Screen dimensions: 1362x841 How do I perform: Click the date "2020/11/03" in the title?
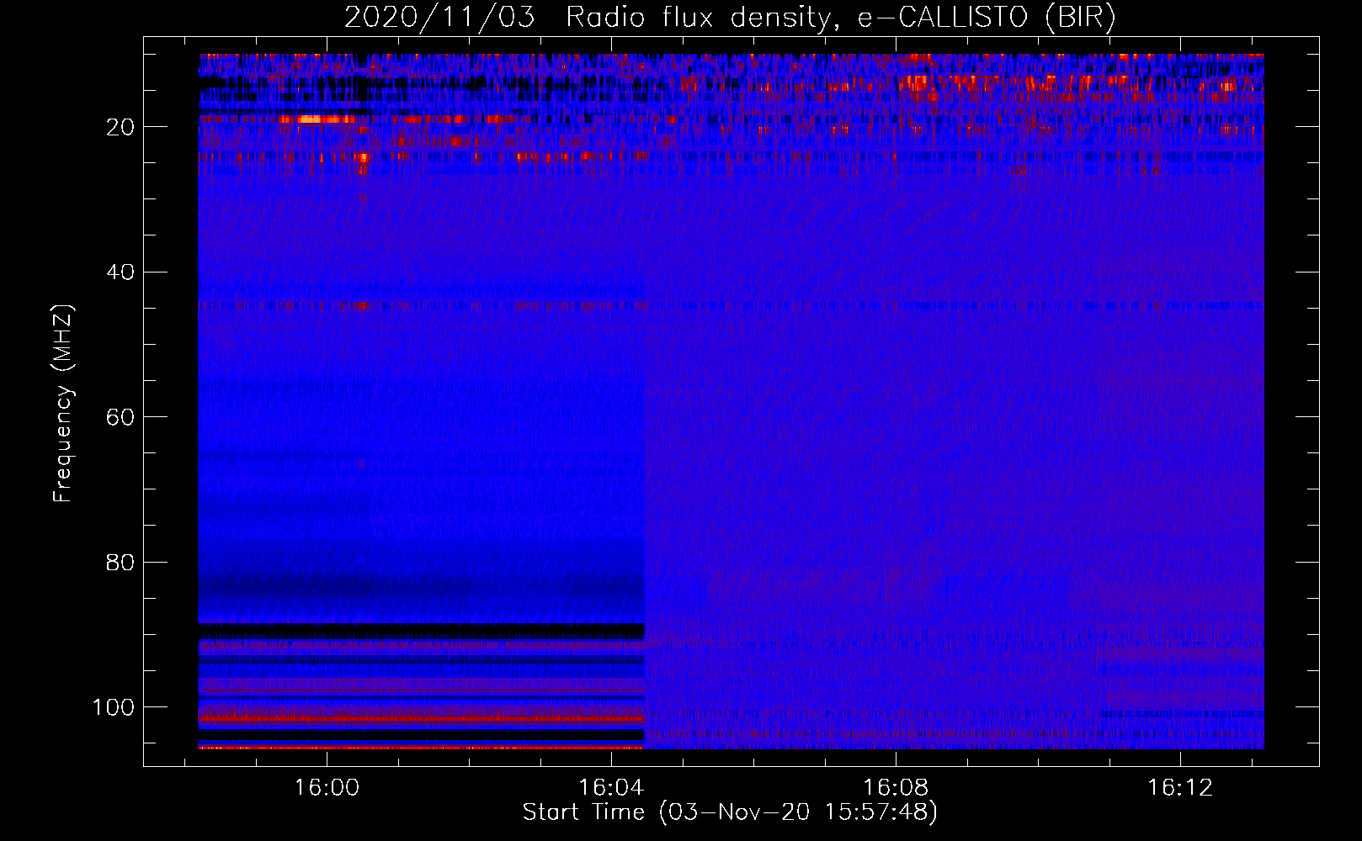(439, 18)
